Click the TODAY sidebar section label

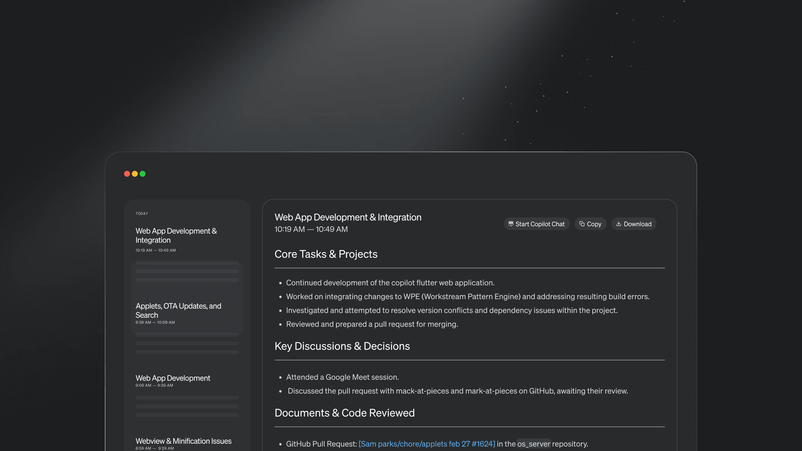pyautogui.click(x=142, y=214)
